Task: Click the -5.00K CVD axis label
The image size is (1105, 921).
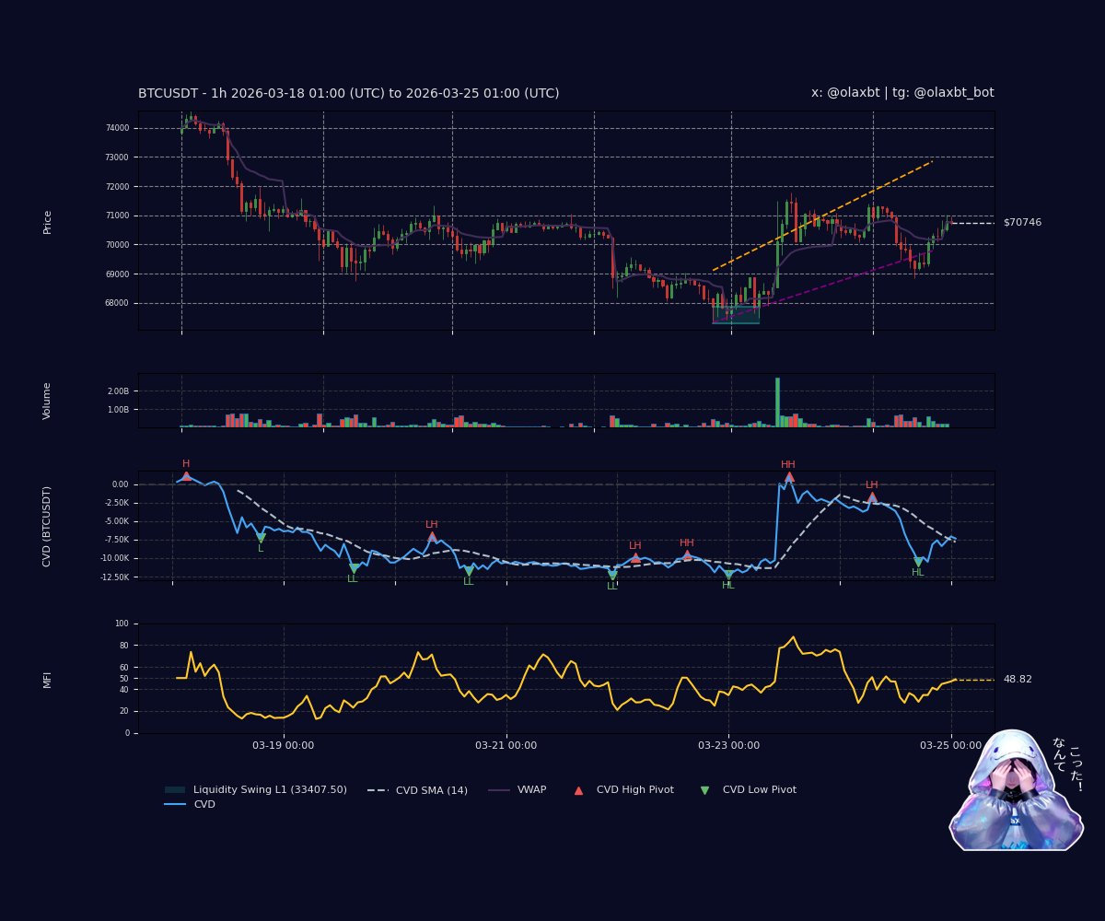Action: 116,521
